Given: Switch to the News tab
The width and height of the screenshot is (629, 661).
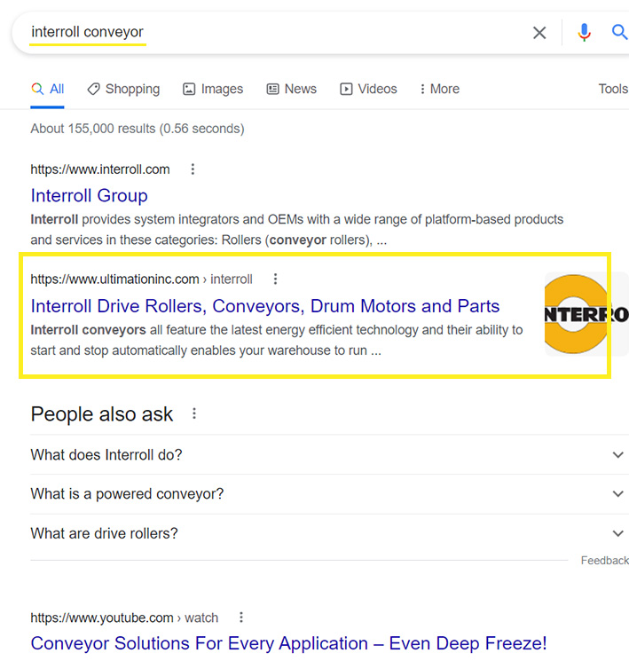Looking at the screenshot, I should click(291, 89).
